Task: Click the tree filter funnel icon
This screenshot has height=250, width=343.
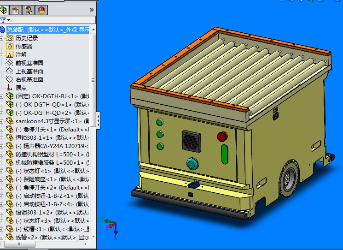Action: coord(3,20)
